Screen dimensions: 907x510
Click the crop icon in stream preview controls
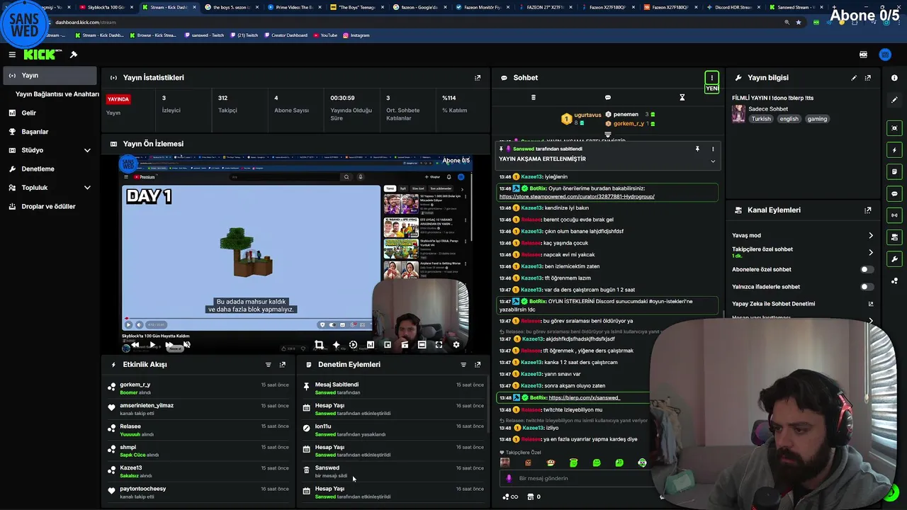click(x=319, y=345)
